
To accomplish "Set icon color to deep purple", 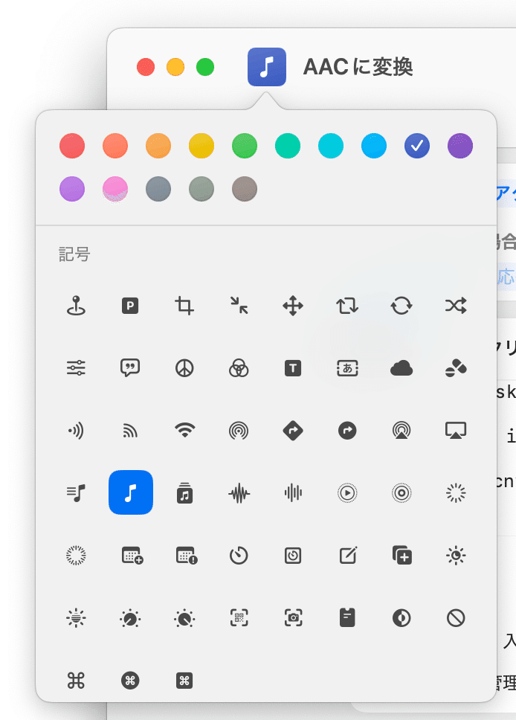I will pos(460,146).
